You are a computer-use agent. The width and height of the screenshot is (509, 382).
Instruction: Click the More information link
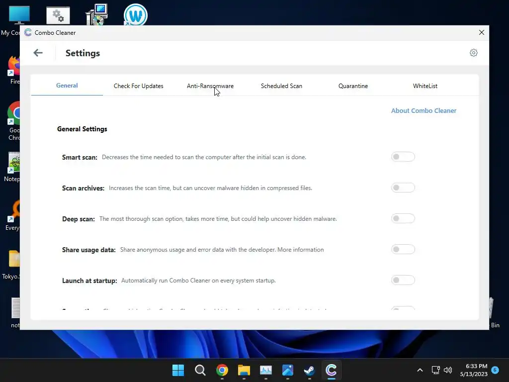point(301,250)
